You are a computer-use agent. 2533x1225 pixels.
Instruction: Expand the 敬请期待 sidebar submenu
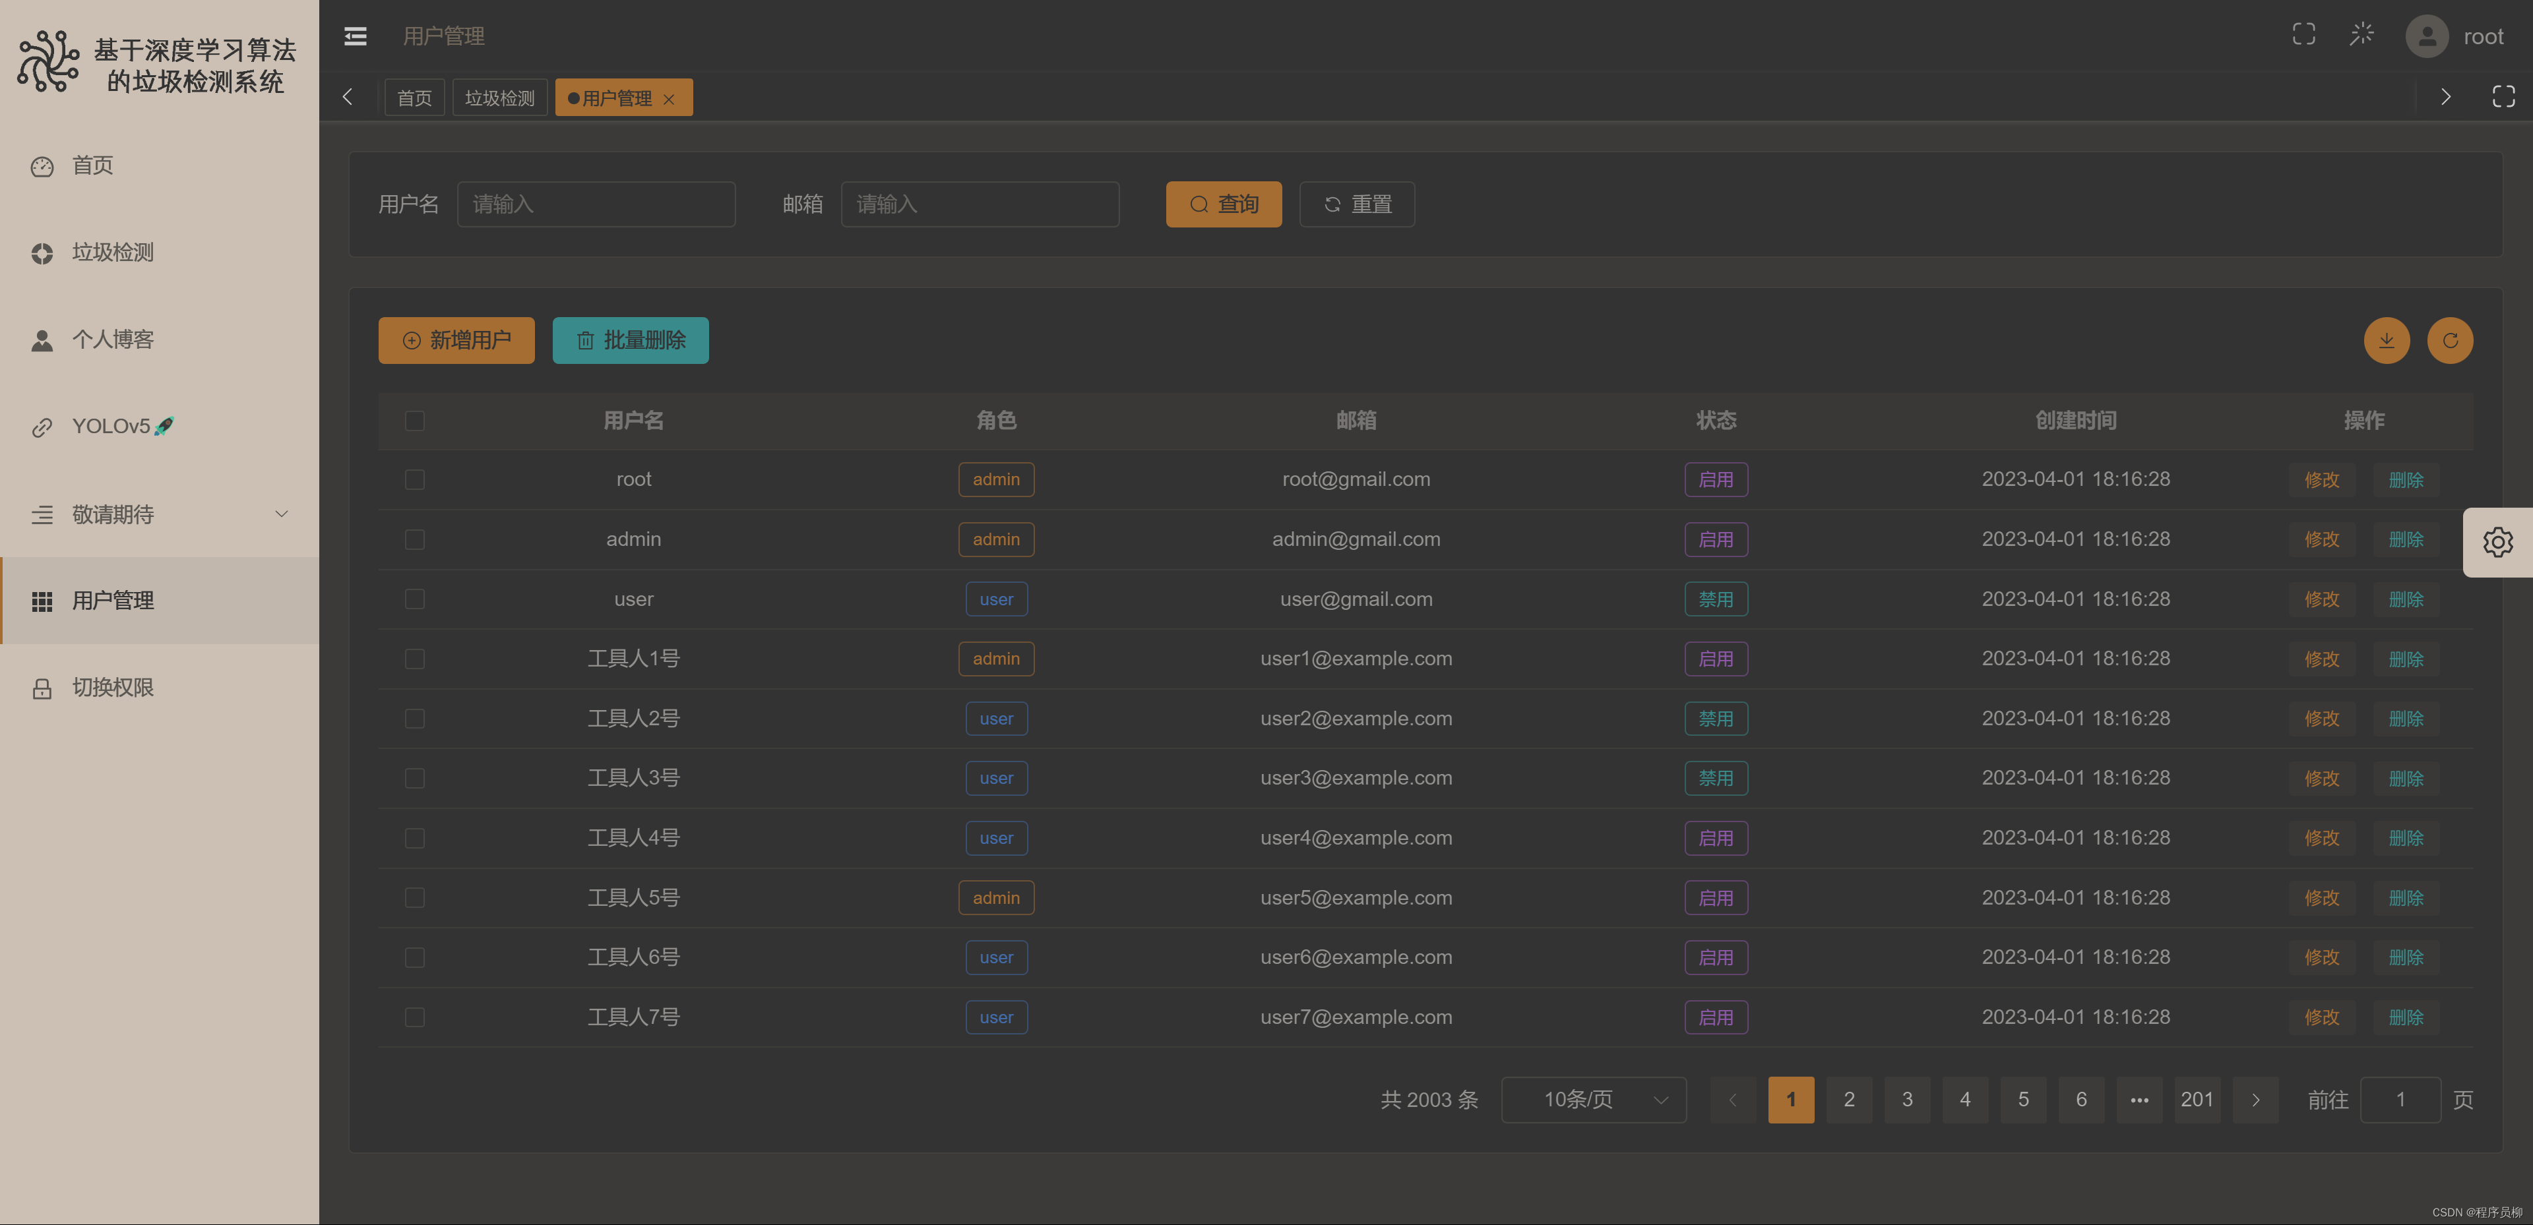coord(159,514)
